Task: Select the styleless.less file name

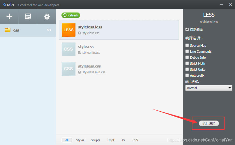Action: tap(90, 27)
